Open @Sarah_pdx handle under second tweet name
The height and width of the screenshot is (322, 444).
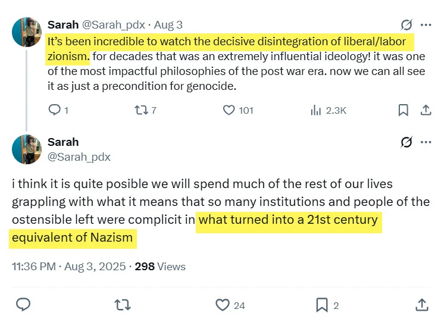point(79,157)
